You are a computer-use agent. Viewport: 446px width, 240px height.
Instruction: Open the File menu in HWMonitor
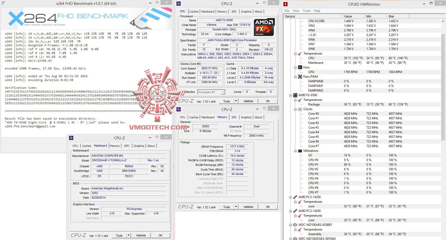coord(287,11)
